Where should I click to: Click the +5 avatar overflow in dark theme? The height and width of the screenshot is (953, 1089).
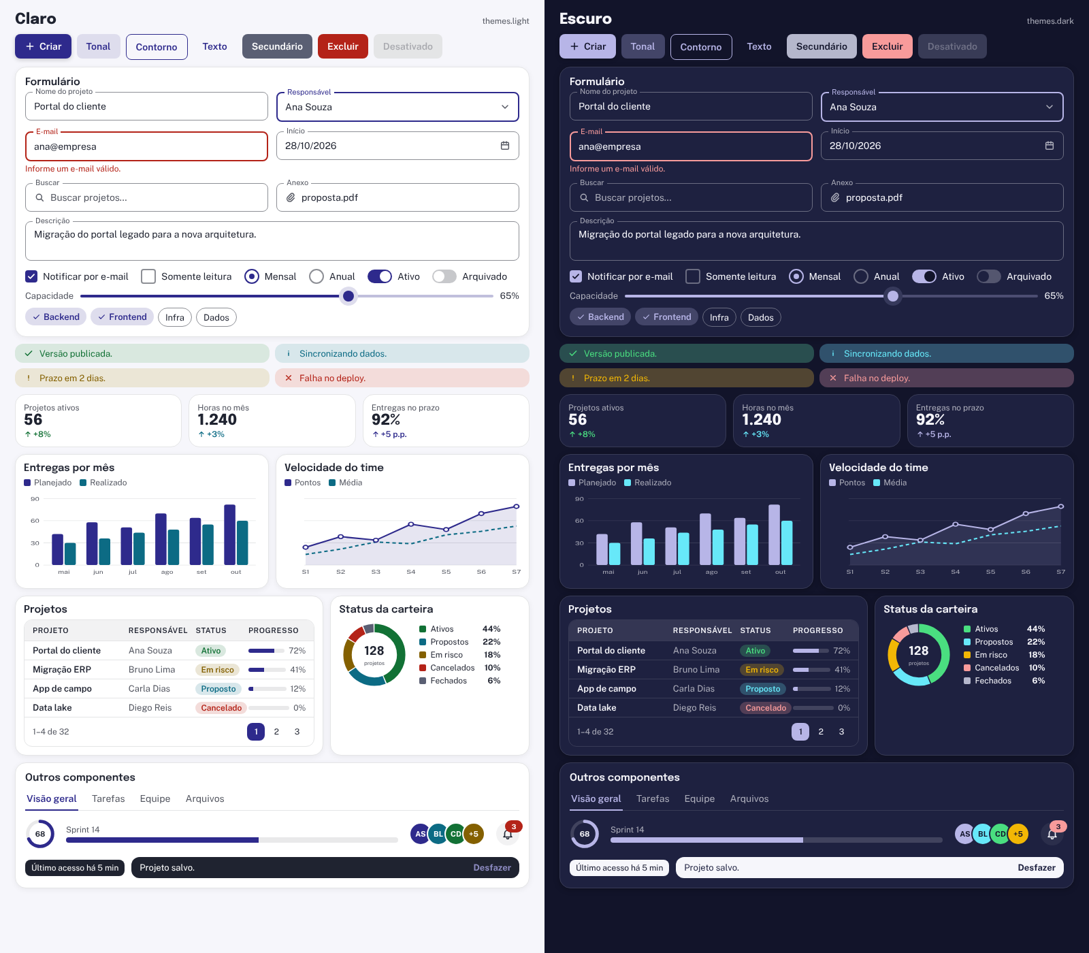1018,834
